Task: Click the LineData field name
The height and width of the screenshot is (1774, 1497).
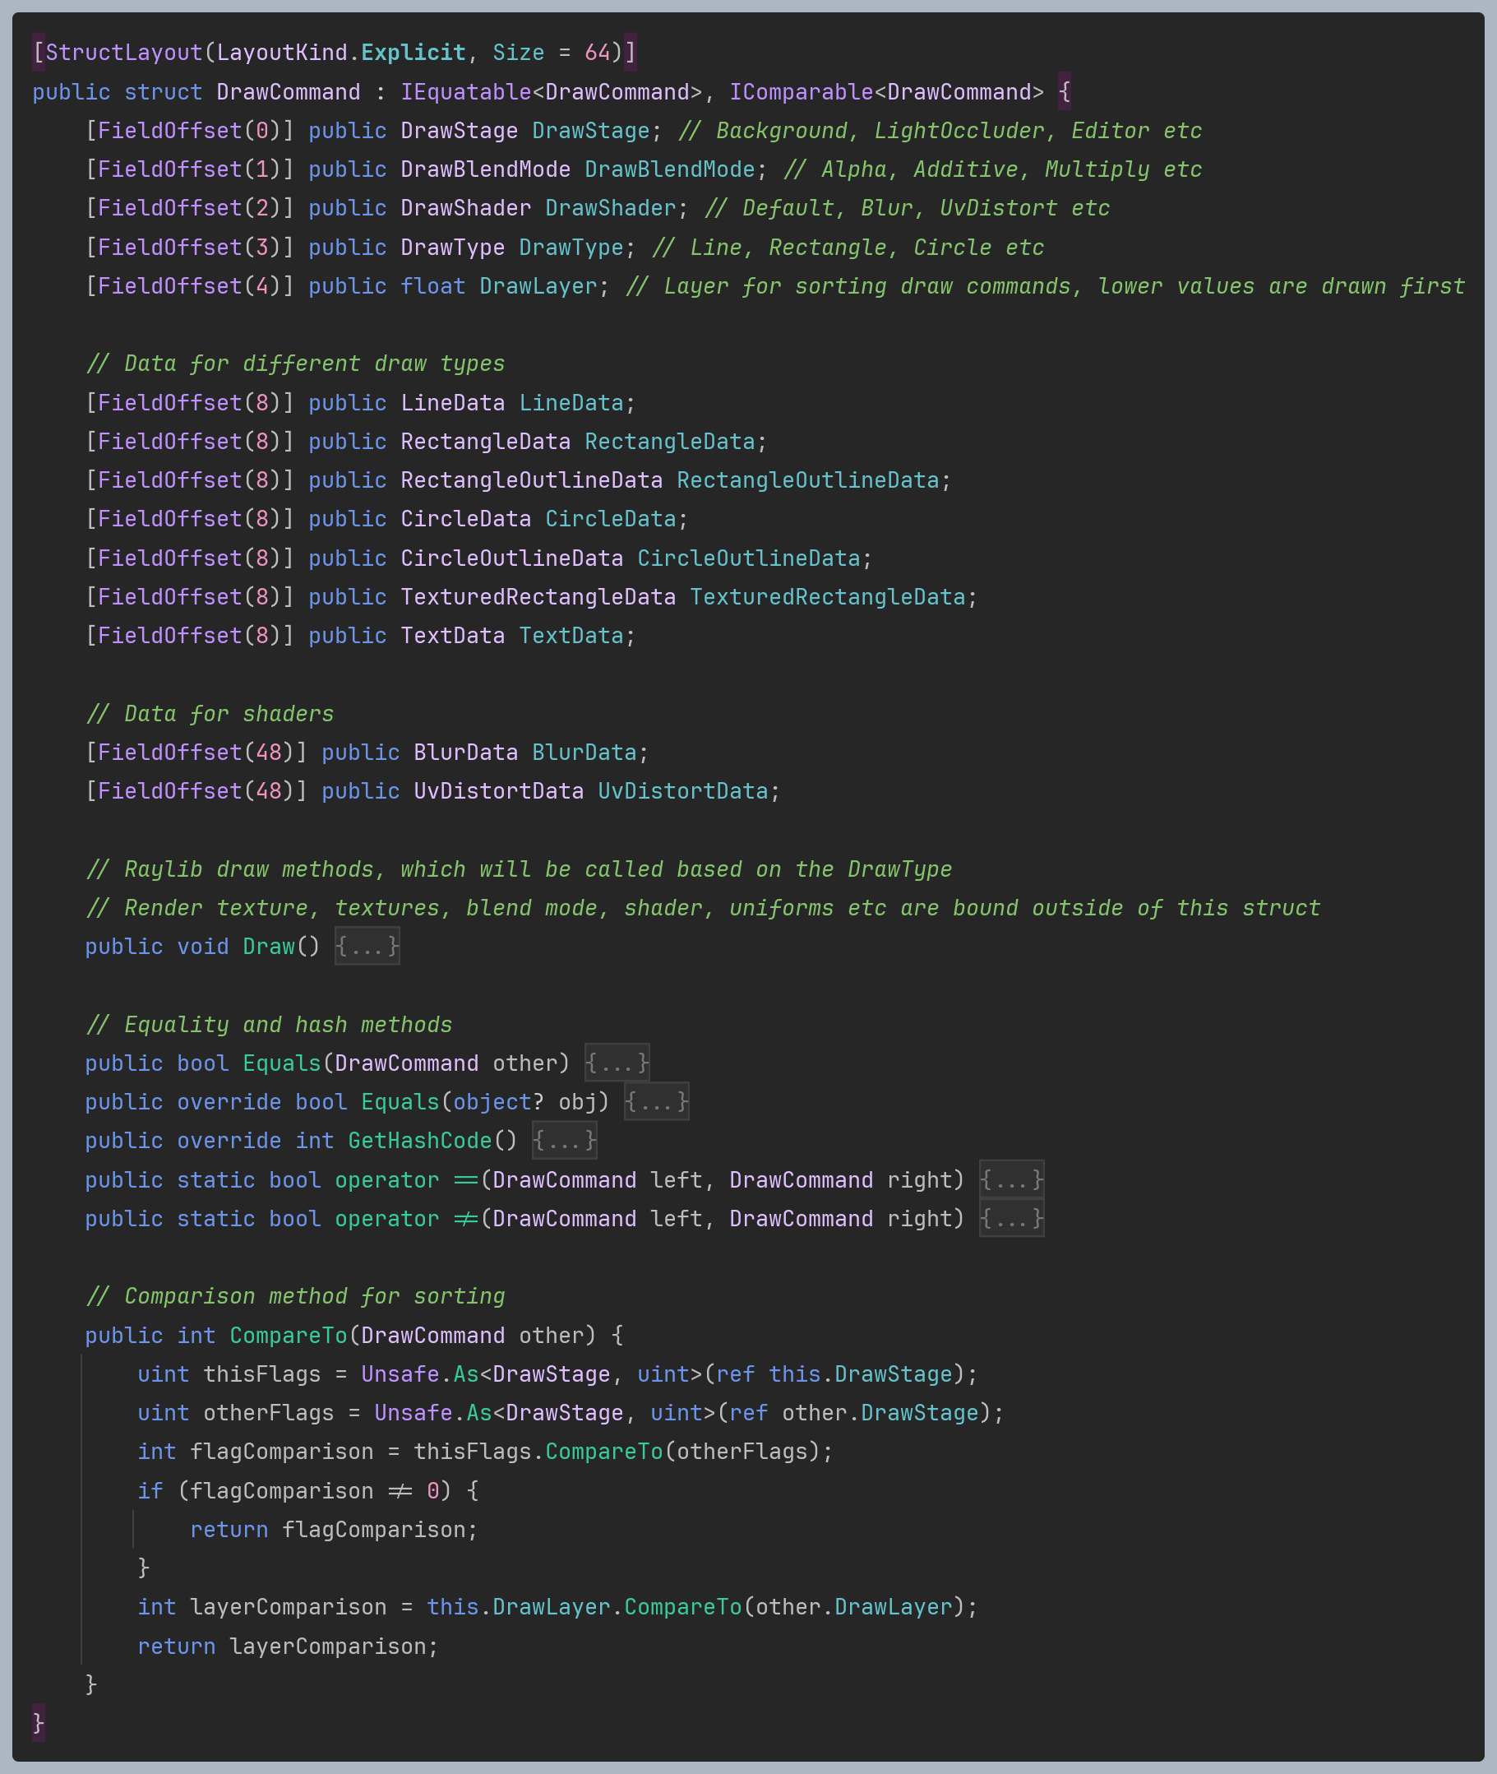Action: pyautogui.click(x=571, y=402)
